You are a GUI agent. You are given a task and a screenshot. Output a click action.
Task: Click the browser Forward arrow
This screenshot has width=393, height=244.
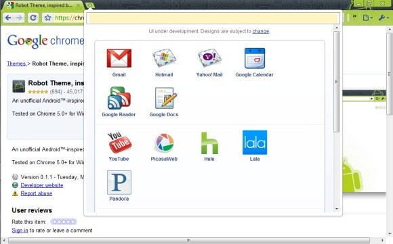pos(19,18)
